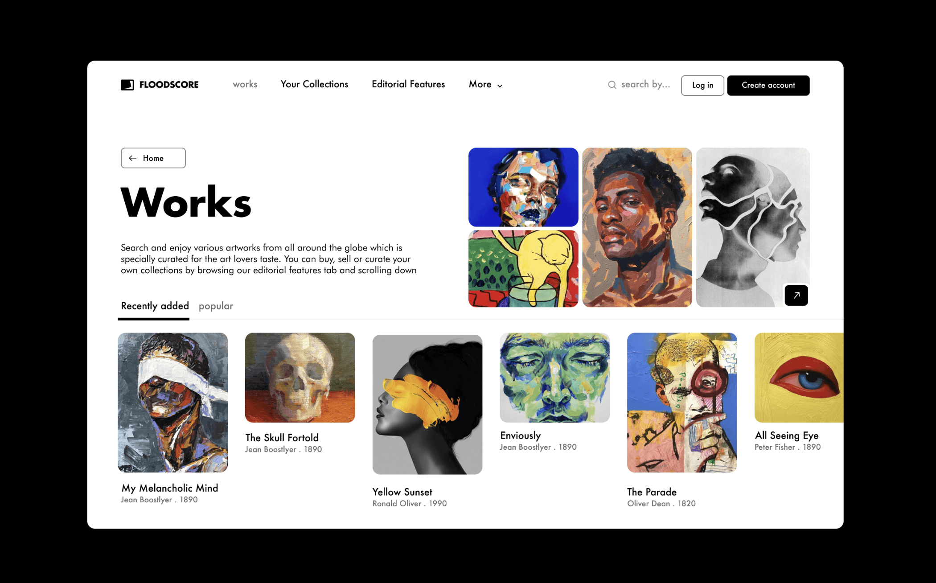Open the Enviously painting thumbnail
The height and width of the screenshot is (583, 936).
pyautogui.click(x=554, y=378)
